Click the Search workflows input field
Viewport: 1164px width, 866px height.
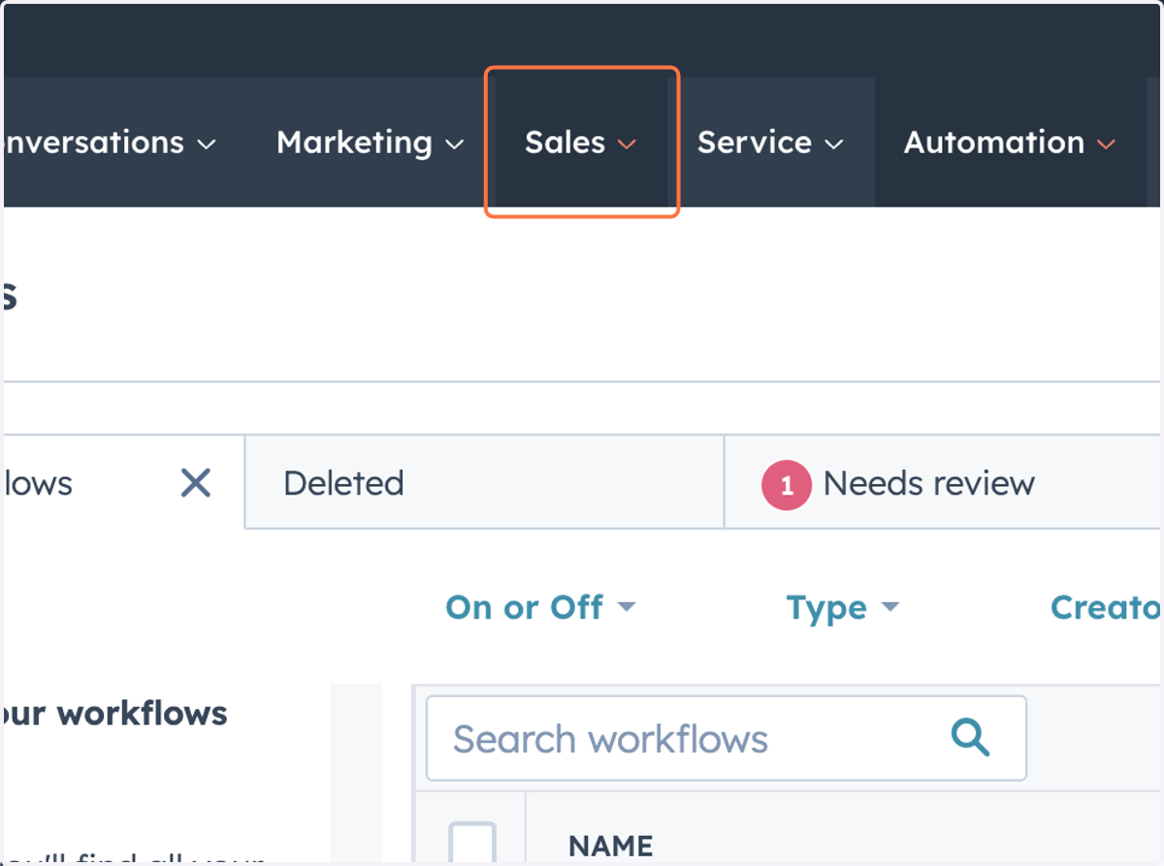pyautogui.click(x=726, y=738)
